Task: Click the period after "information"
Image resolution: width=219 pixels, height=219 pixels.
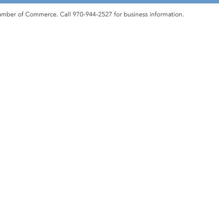Action: coord(183,16)
